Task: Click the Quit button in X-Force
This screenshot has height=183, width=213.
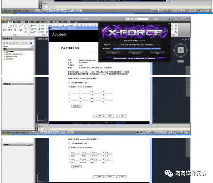Action: pos(157,53)
